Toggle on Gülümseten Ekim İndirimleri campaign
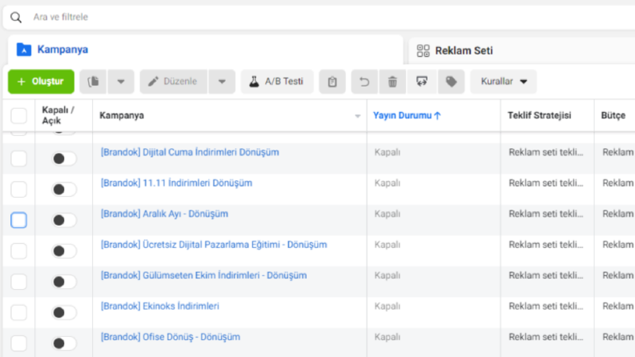 [64, 282]
